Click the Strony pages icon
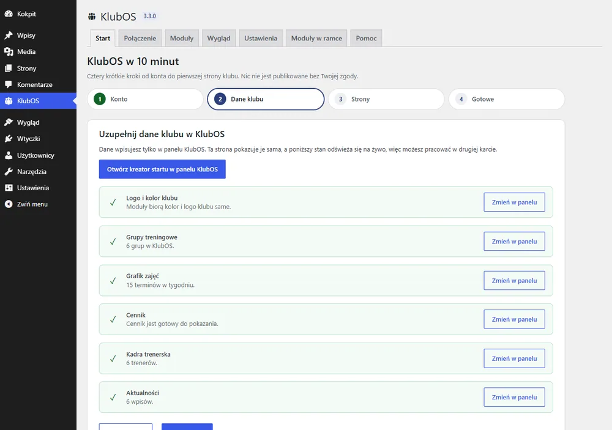 (x=9, y=69)
